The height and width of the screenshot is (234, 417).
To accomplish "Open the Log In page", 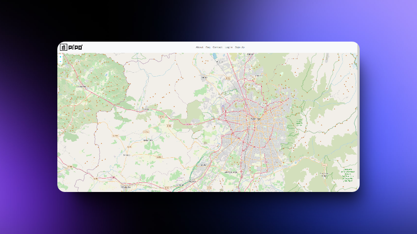I will click(x=229, y=47).
